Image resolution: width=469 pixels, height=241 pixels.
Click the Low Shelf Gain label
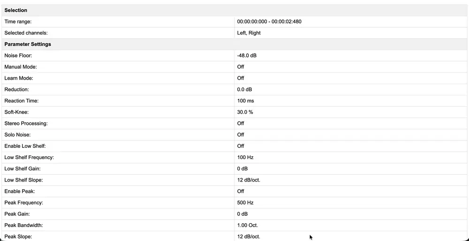pyautogui.click(x=23, y=168)
